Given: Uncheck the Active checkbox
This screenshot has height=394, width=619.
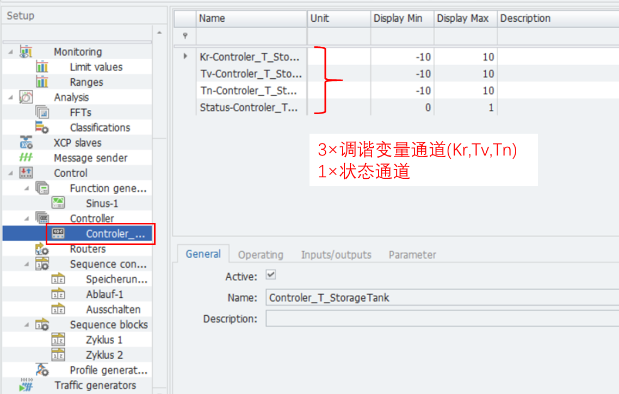Looking at the screenshot, I should pyautogui.click(x=271, y=274).
